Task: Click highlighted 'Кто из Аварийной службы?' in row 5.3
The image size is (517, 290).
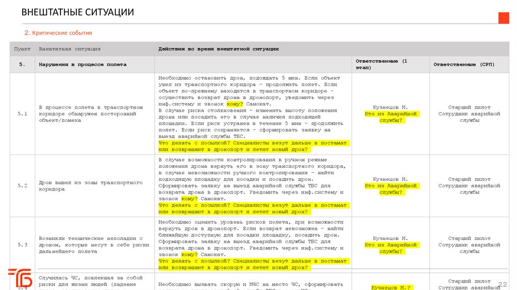Action: (x=391, y=248)
